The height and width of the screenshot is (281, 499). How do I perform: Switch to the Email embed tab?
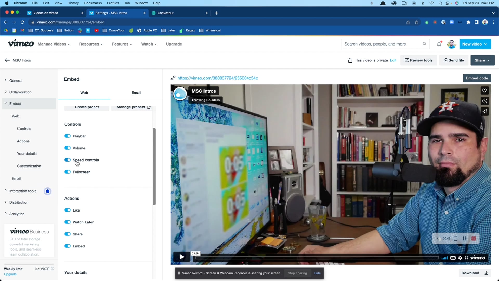(136, 93)
